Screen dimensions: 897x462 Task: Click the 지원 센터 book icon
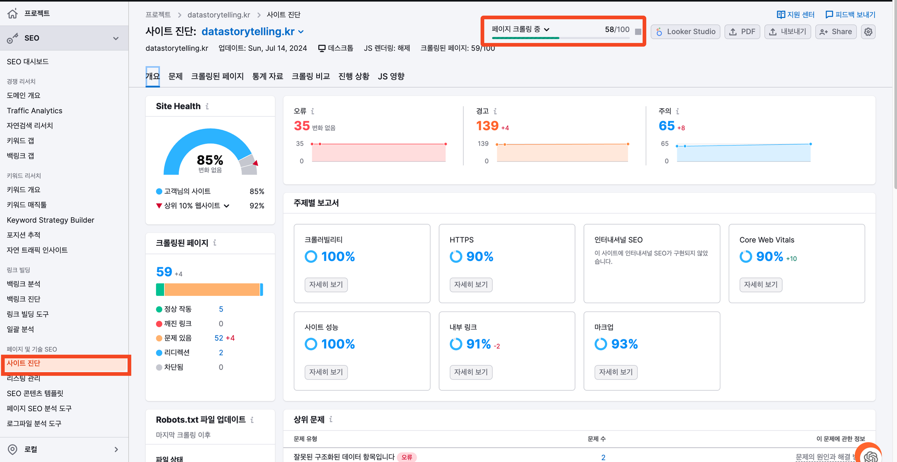click(x=781, y=15)
